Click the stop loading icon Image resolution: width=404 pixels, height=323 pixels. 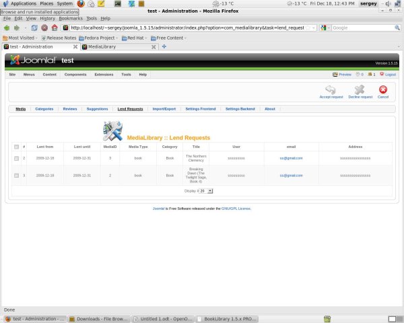(44, 28)
